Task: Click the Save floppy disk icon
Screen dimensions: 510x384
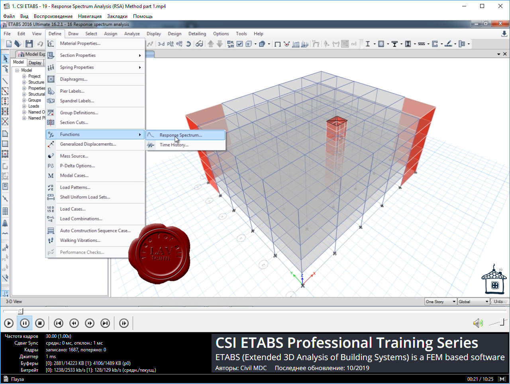Action: pyautogui.click(x=29, y=44)
